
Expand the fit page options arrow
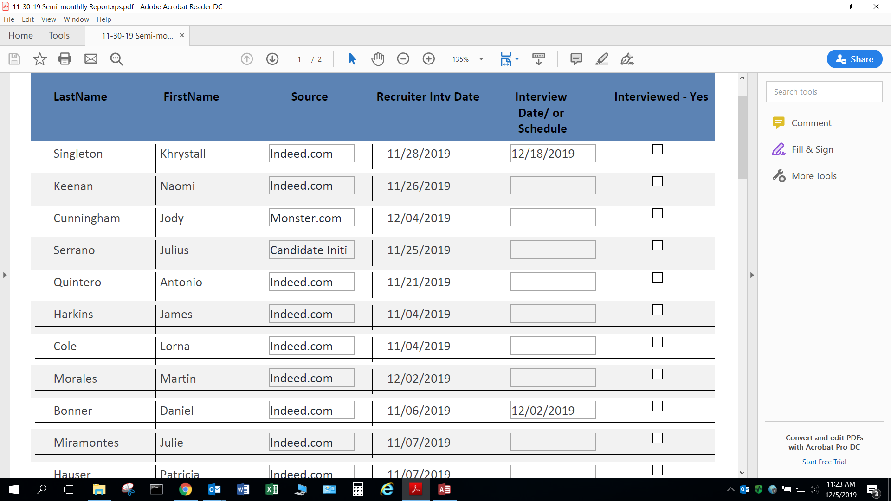click(x=517, y=59)
